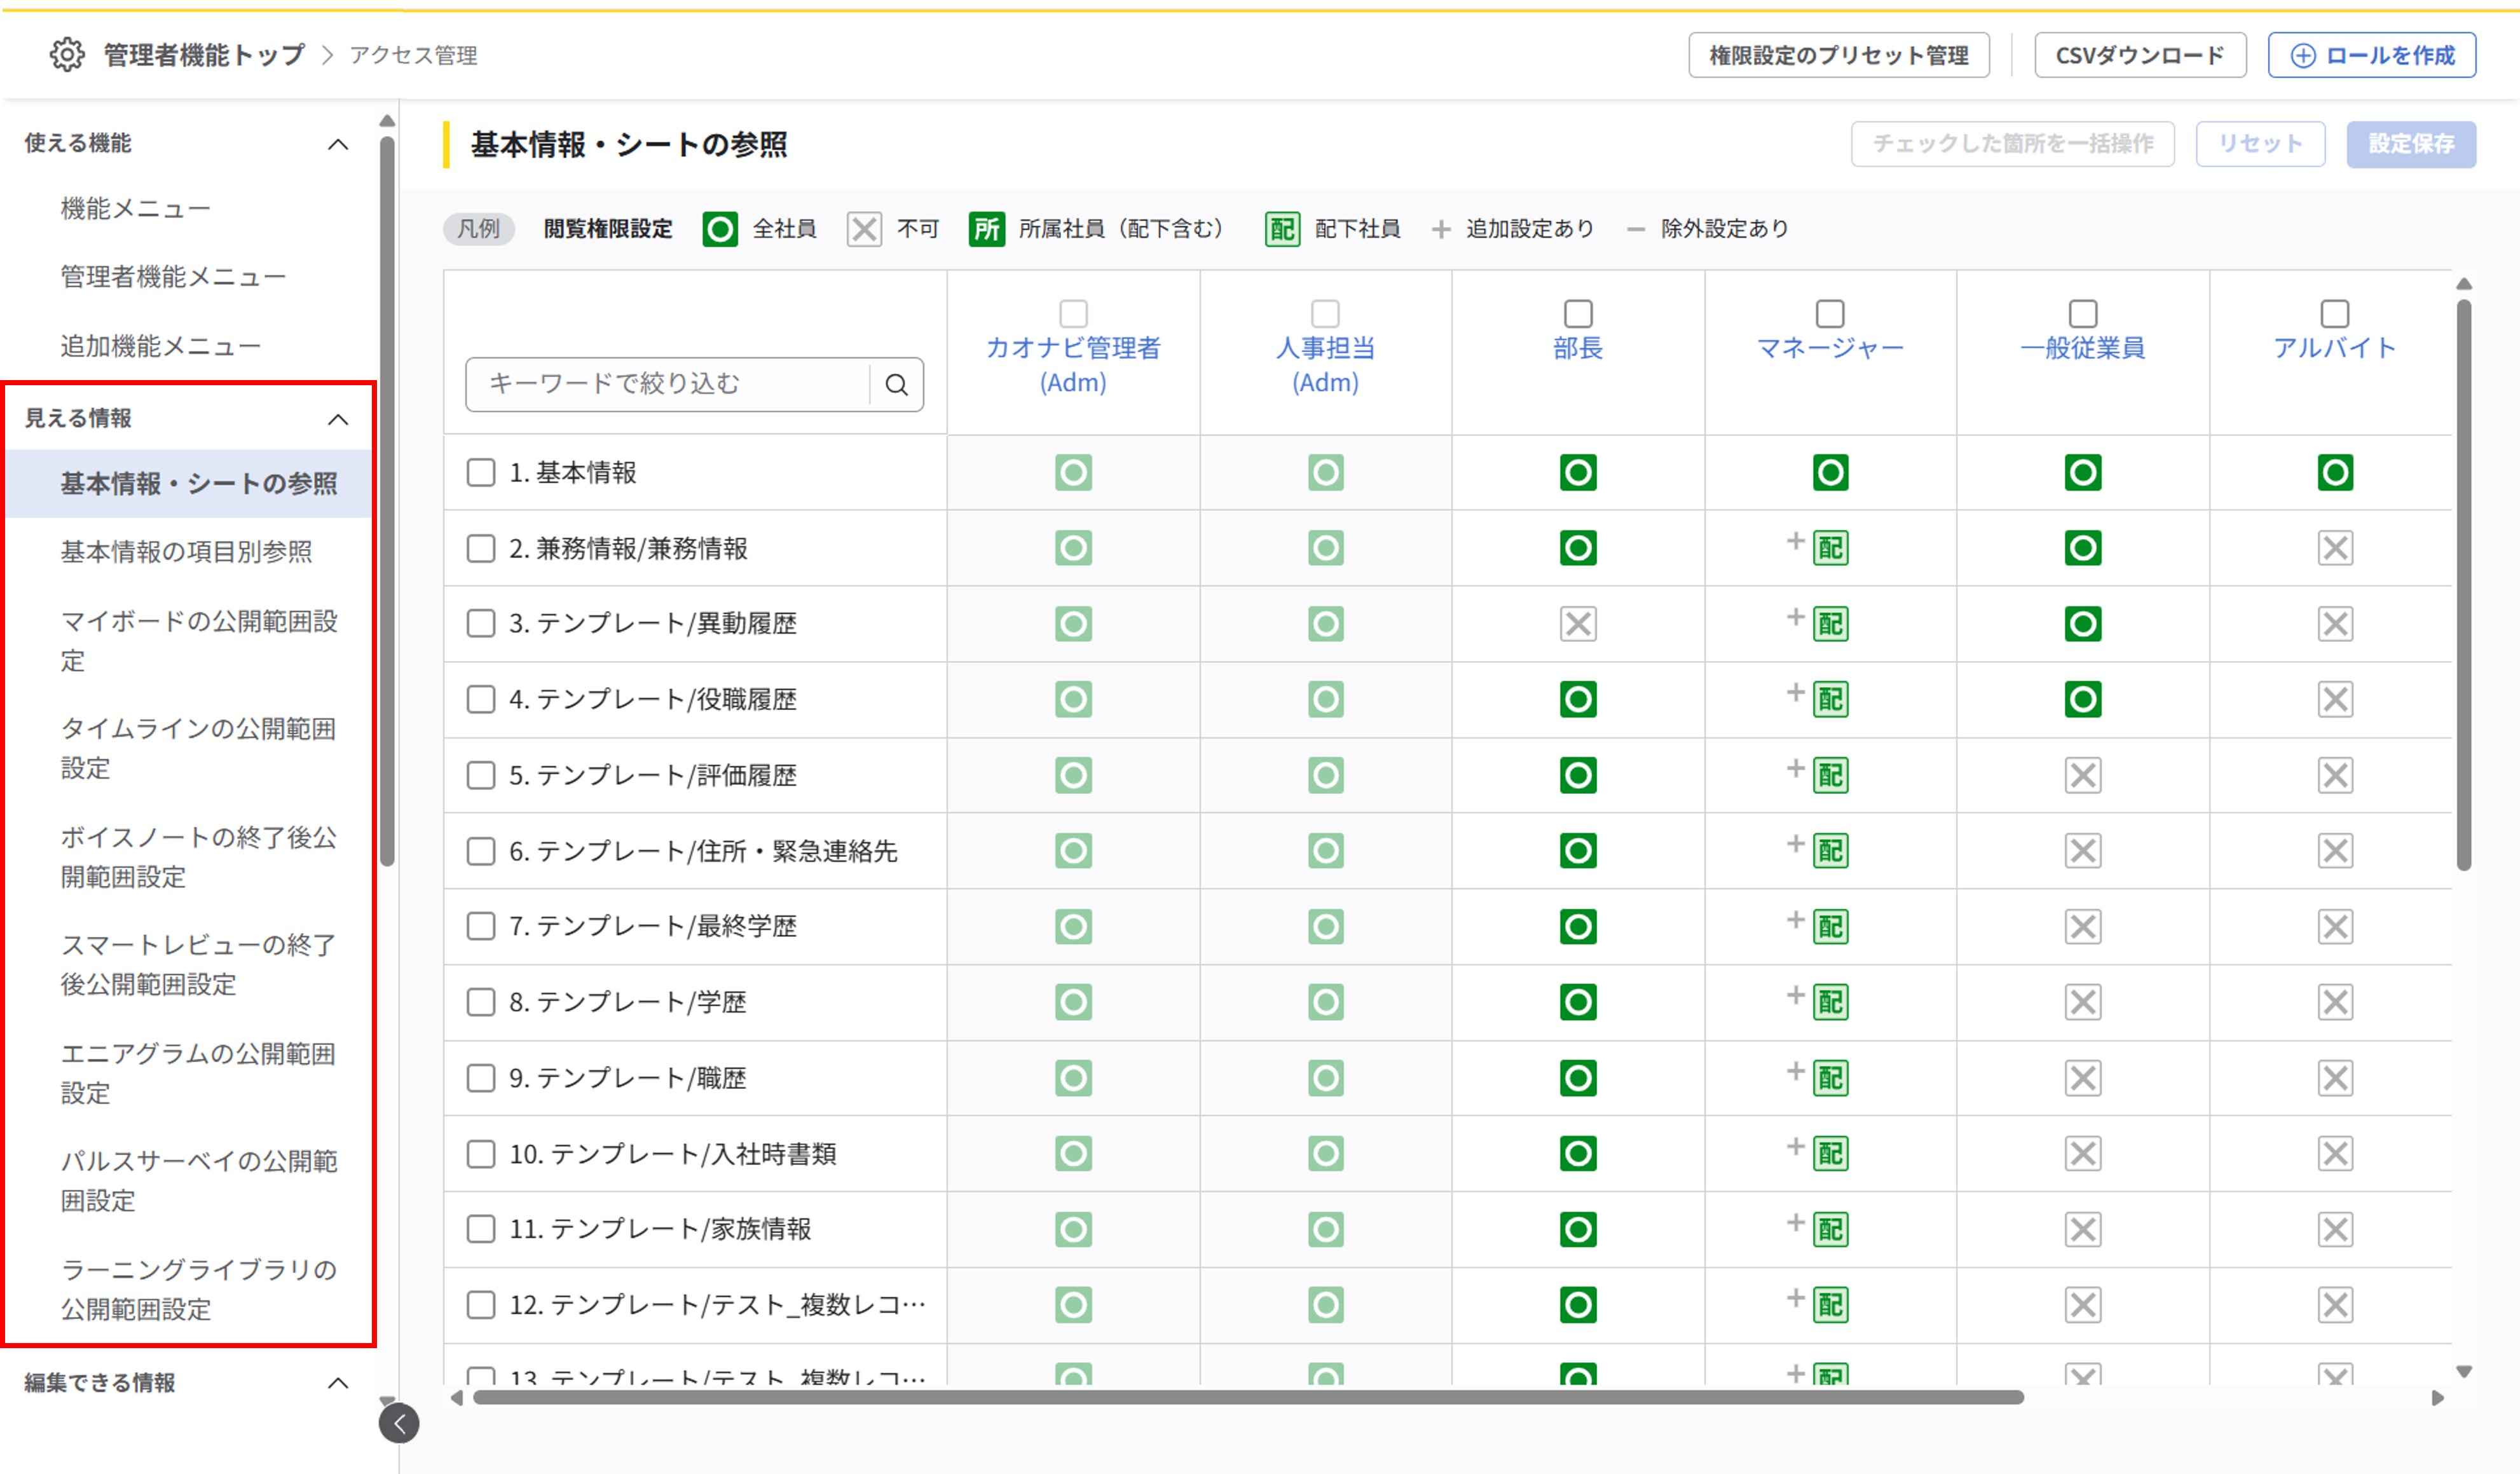Open ラーニングライブラリの公開範囲設定 in sidebar
This screenshot has width=2520, height=1474.
(x=199, y=1289)
